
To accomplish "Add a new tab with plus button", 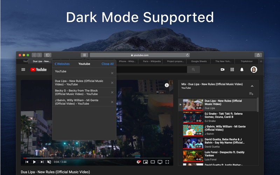I will click(261, 61).
